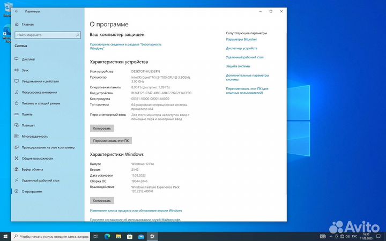
Task: Open the Windows Start menu
Action: click(5, 237)
